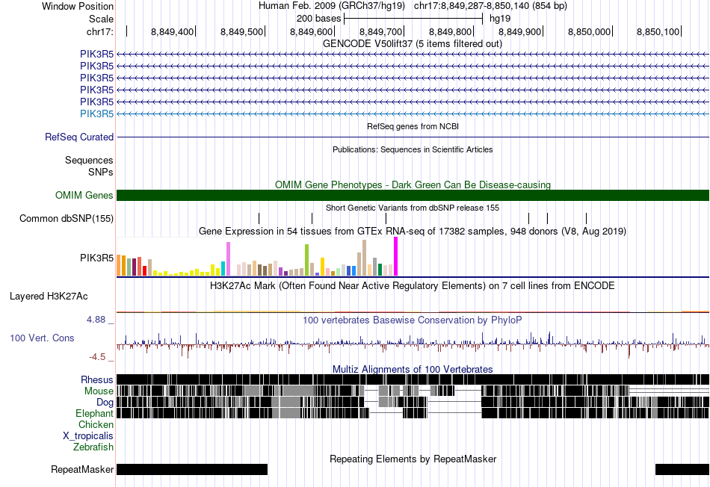This screenshot has width=710, height=487.
Task: Click the Gene Expression in 54 tissues title
Action: pos(413,232)
